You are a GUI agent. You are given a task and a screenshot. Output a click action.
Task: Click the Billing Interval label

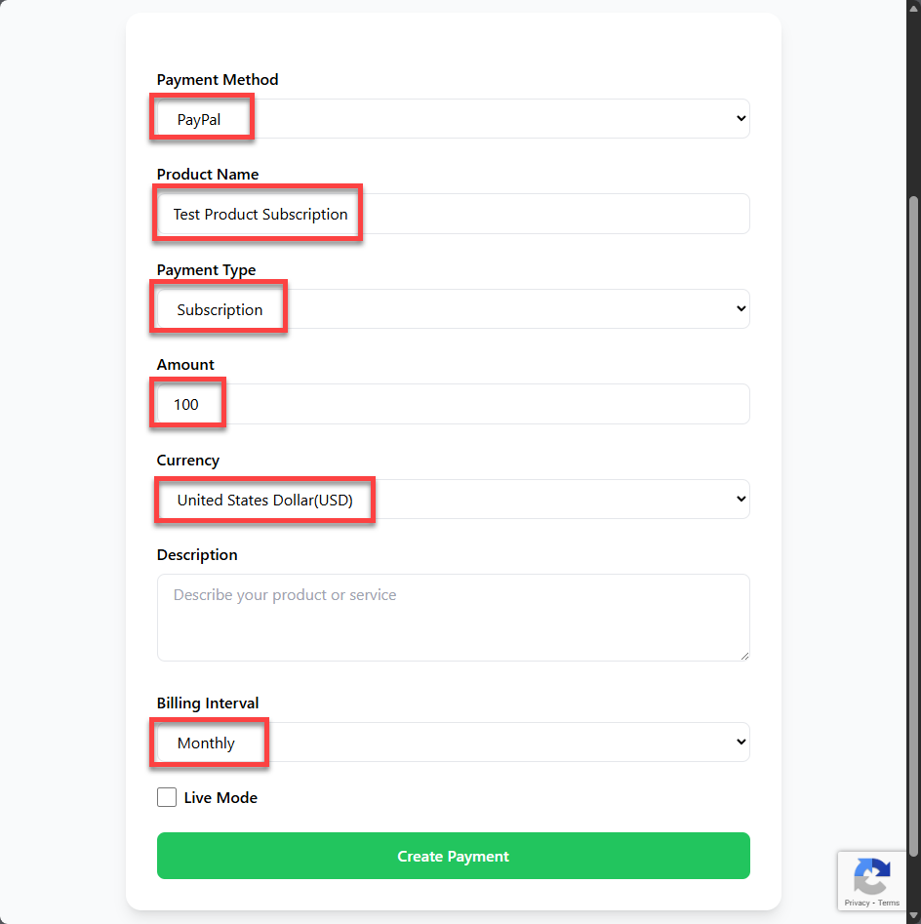208,703
